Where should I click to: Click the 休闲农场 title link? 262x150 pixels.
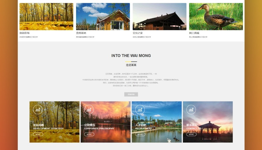click(x=24, y=33)
